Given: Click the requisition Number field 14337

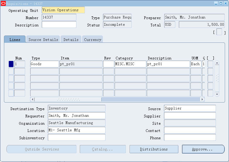Looking at the screenshot, I should click(59, 17).
